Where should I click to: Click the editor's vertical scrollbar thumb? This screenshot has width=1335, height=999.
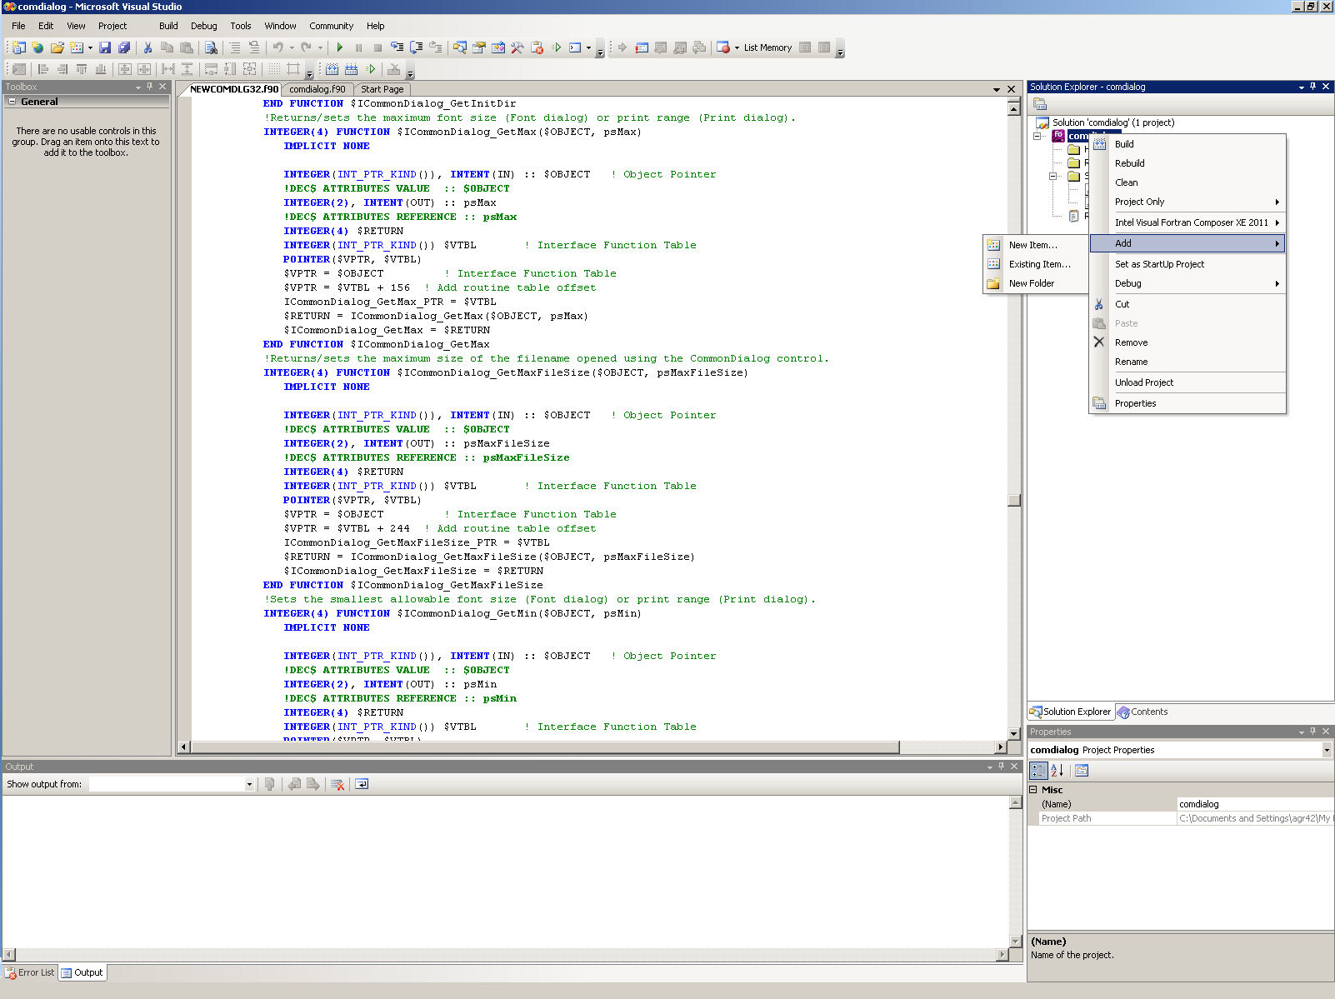point(1014,500)
